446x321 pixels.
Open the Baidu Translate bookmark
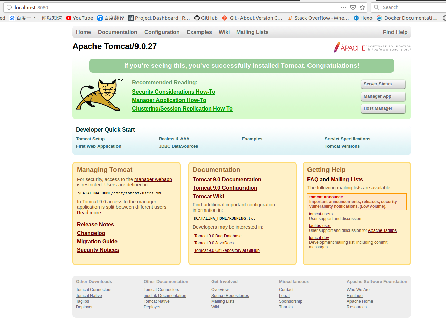[x=111, y=18]
